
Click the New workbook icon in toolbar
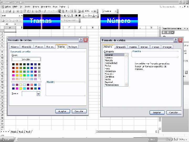tap(3, 11)
